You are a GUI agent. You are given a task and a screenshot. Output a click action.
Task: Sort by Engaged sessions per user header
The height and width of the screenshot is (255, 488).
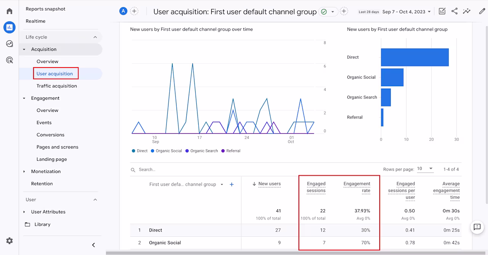pyautogui.click(x=401, y=190)
